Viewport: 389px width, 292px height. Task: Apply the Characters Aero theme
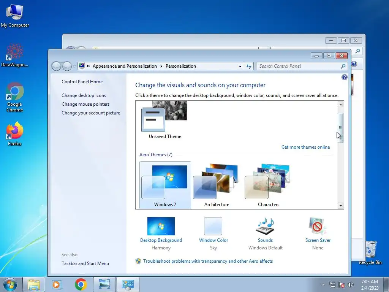[x=269, y=185]
